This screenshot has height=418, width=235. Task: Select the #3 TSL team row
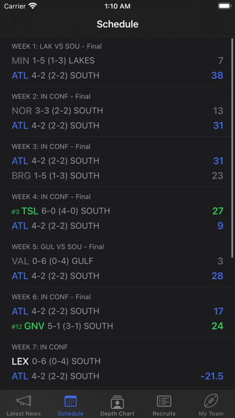pyautogui.click(x=117, y=211)
